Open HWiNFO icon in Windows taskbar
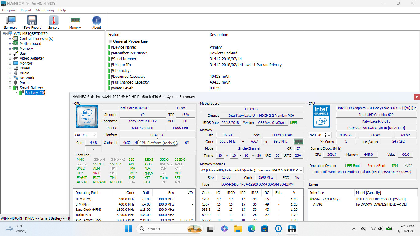The image size is (420, 236). (x=291, y=229)
